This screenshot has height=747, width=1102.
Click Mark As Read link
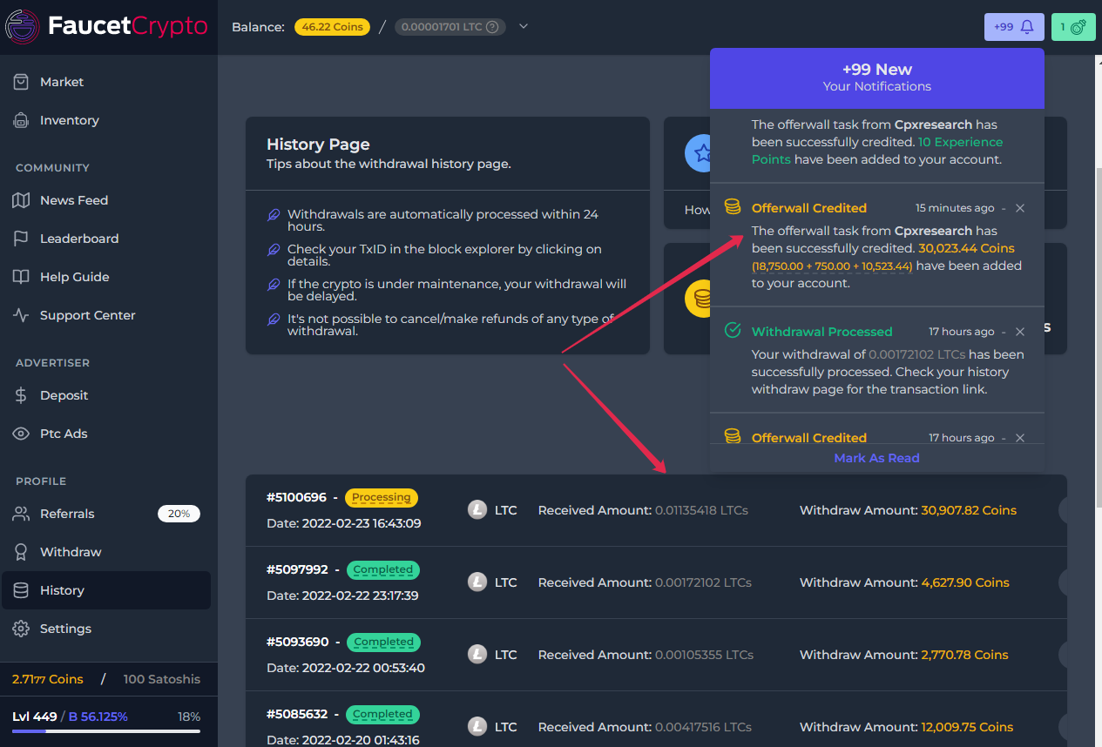876,458
